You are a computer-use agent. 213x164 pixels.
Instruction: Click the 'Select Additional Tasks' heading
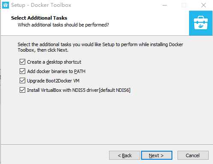39,18
